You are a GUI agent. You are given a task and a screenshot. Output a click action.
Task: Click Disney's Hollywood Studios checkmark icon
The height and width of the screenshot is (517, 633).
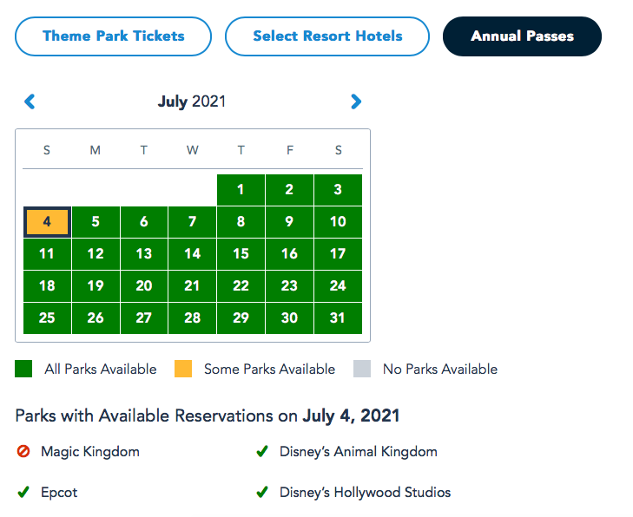click(261, 493)
